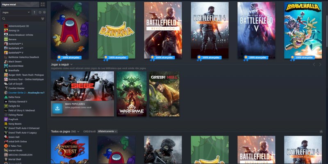Open the Warframe cover in Jogar a seguir
Screen dimensions: 328x164
[132, 94]
